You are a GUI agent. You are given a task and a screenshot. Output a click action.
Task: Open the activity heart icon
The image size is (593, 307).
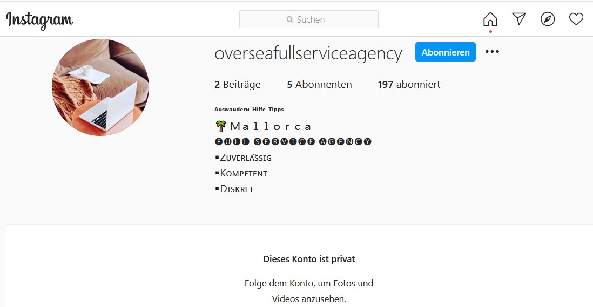point(576,19)
